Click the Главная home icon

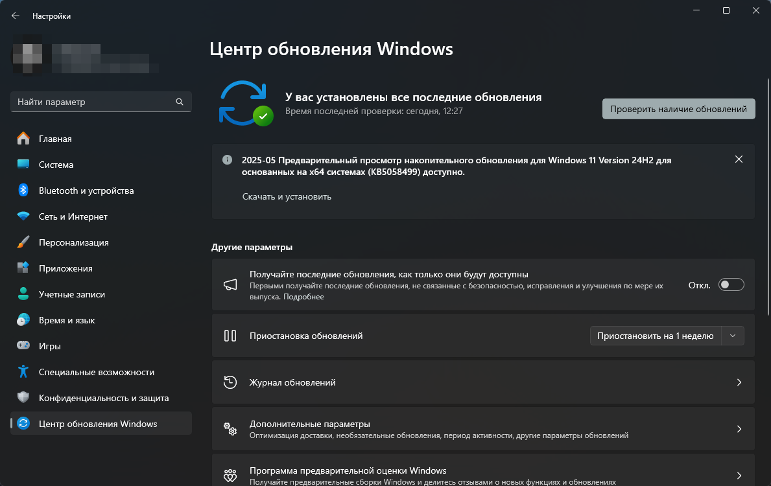click(23, 139)
